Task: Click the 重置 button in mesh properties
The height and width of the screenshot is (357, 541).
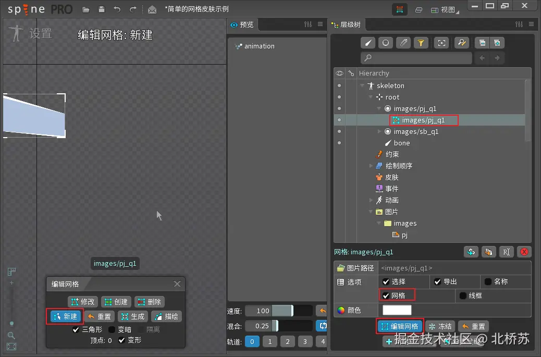Action: 474,326
